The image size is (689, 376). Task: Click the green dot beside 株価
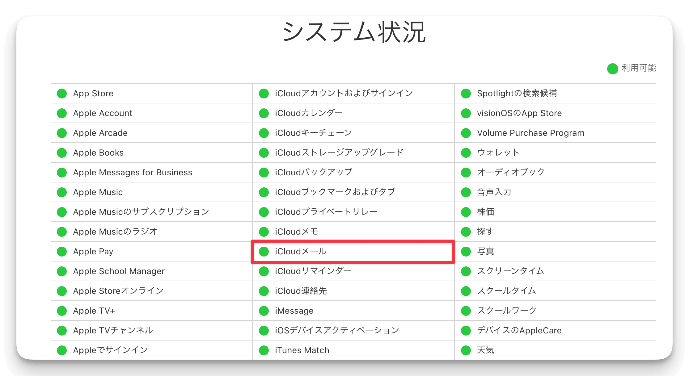[466, 212]
